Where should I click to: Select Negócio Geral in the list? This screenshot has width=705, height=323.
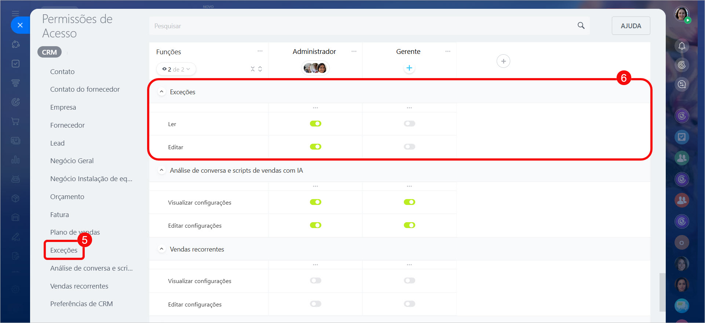72,161
